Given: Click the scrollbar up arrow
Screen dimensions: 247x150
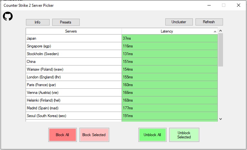Looking at the screenshot, I should point(220,31).
